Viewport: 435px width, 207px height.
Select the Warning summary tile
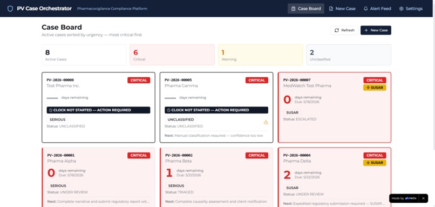pos(261,55)
